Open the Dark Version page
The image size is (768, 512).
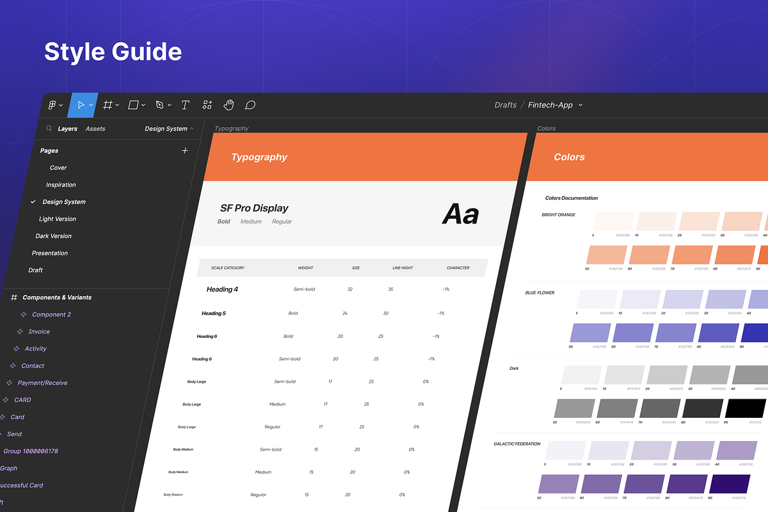54,236
